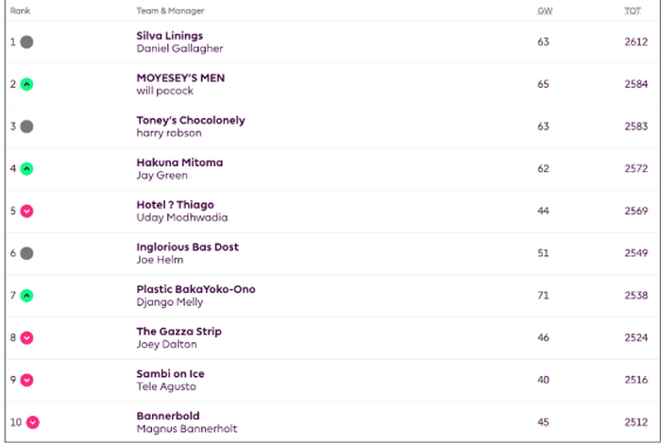Click the GW column header
The height and width of the screenshot is (444, 661).
click(x=545, y=11)
